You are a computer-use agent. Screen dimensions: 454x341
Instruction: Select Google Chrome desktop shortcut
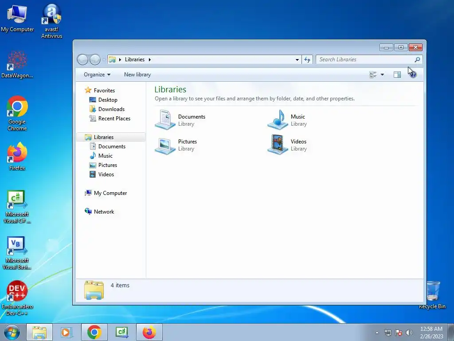click(17, 113)
